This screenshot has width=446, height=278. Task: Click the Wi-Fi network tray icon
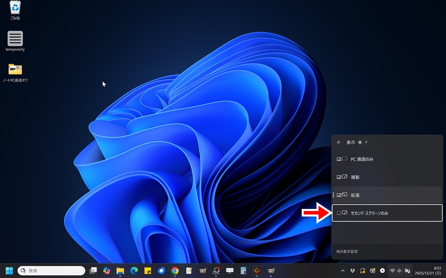[392, 270]
